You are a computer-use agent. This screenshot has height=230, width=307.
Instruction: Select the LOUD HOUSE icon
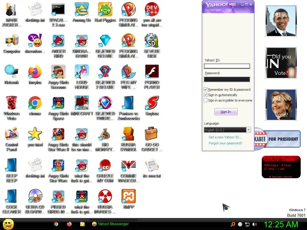82,77
